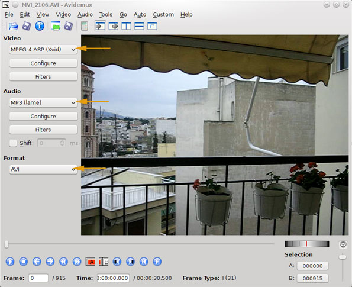Enable the audio Shift checkbox

click(13, 143)
